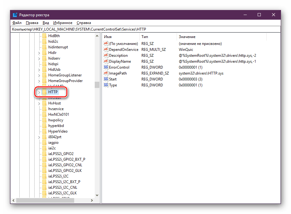The height and width of the screenshot is (214, 291).
Task: Open the Справка menu
Action: point(84,23)
